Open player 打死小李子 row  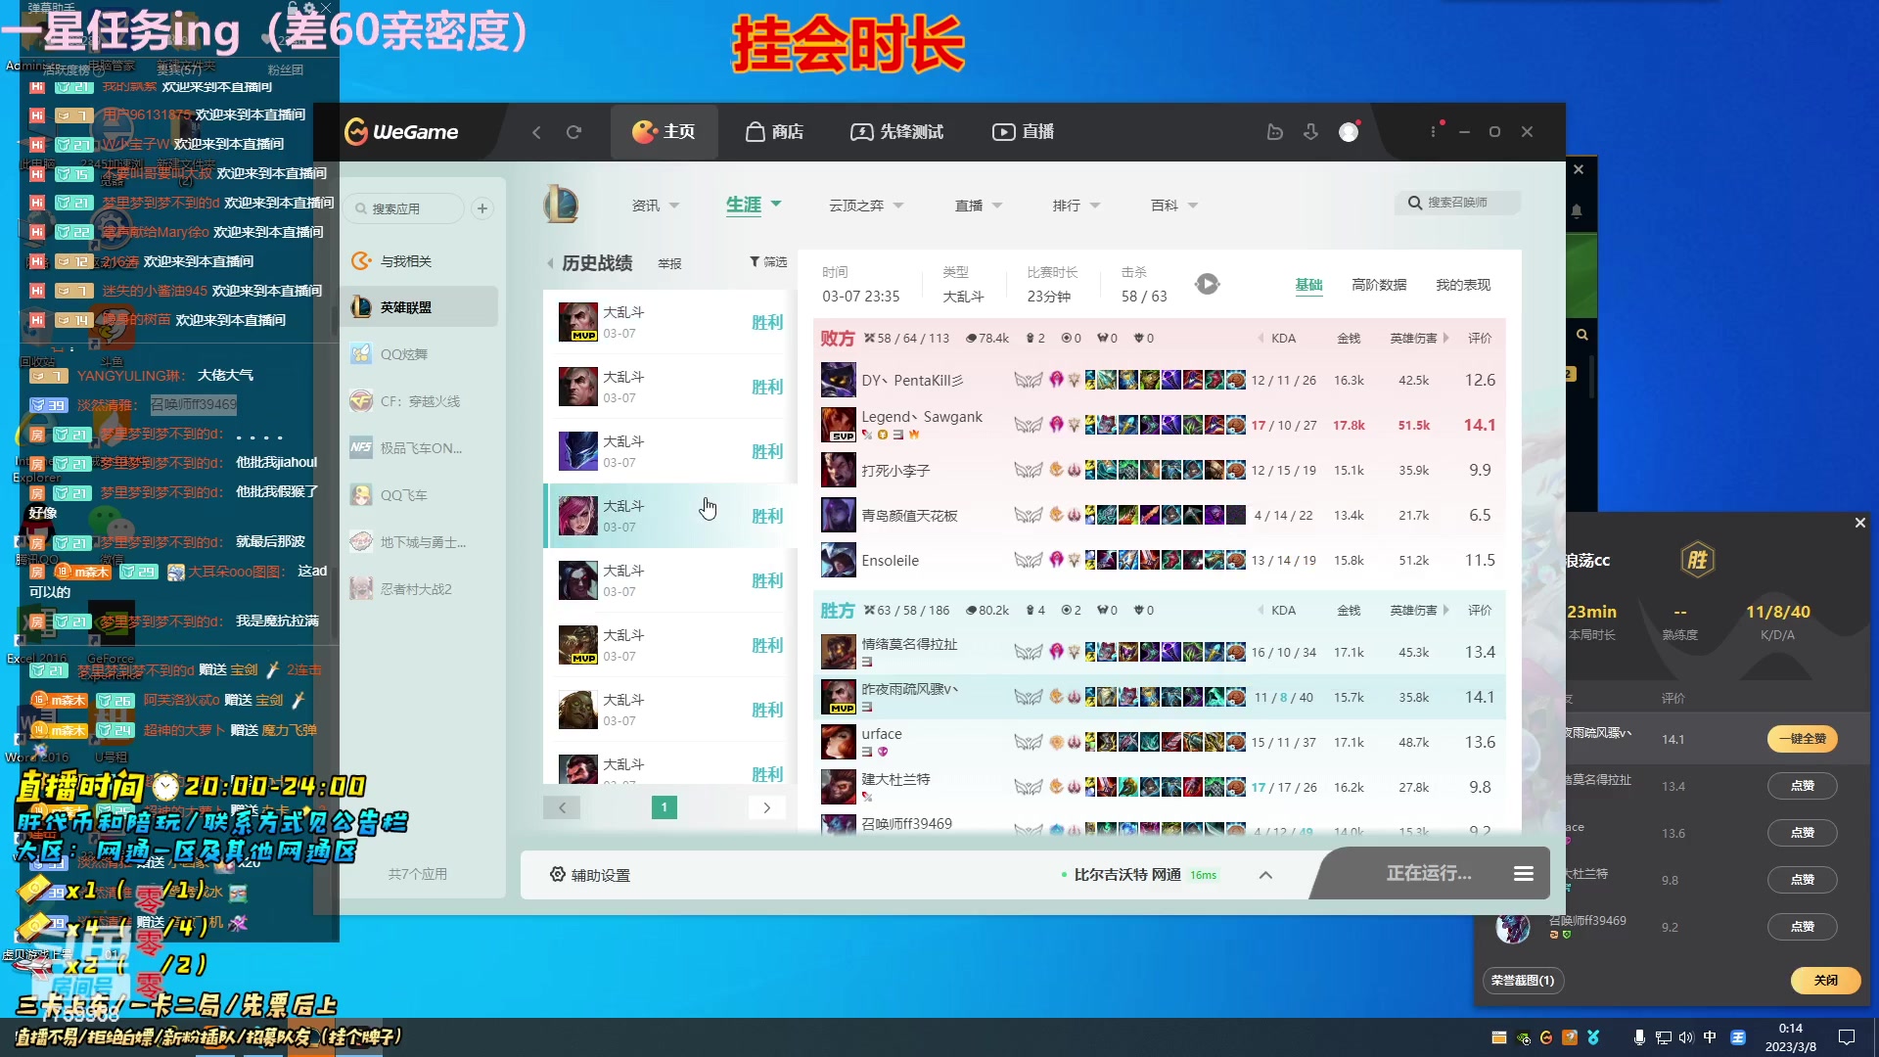[1159, 470]
